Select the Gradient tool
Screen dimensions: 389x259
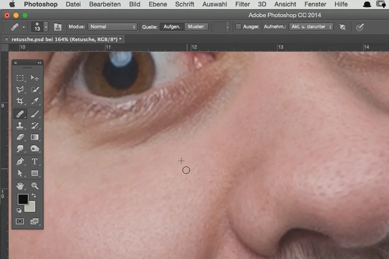coord(35,137)
